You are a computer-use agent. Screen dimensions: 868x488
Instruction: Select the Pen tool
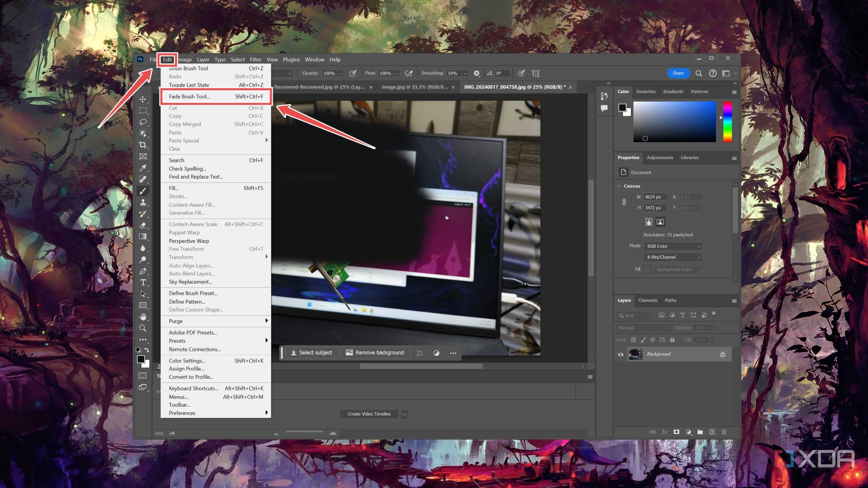point(143,271)
